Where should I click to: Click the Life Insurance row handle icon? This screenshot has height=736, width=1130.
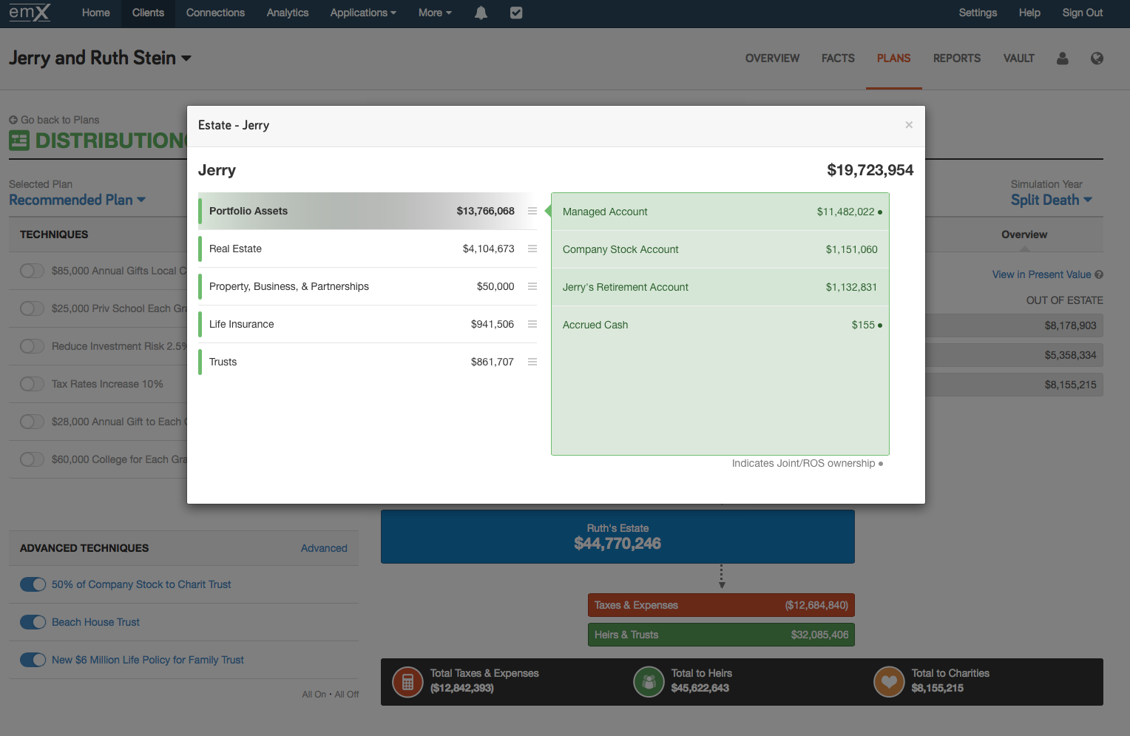532,324
